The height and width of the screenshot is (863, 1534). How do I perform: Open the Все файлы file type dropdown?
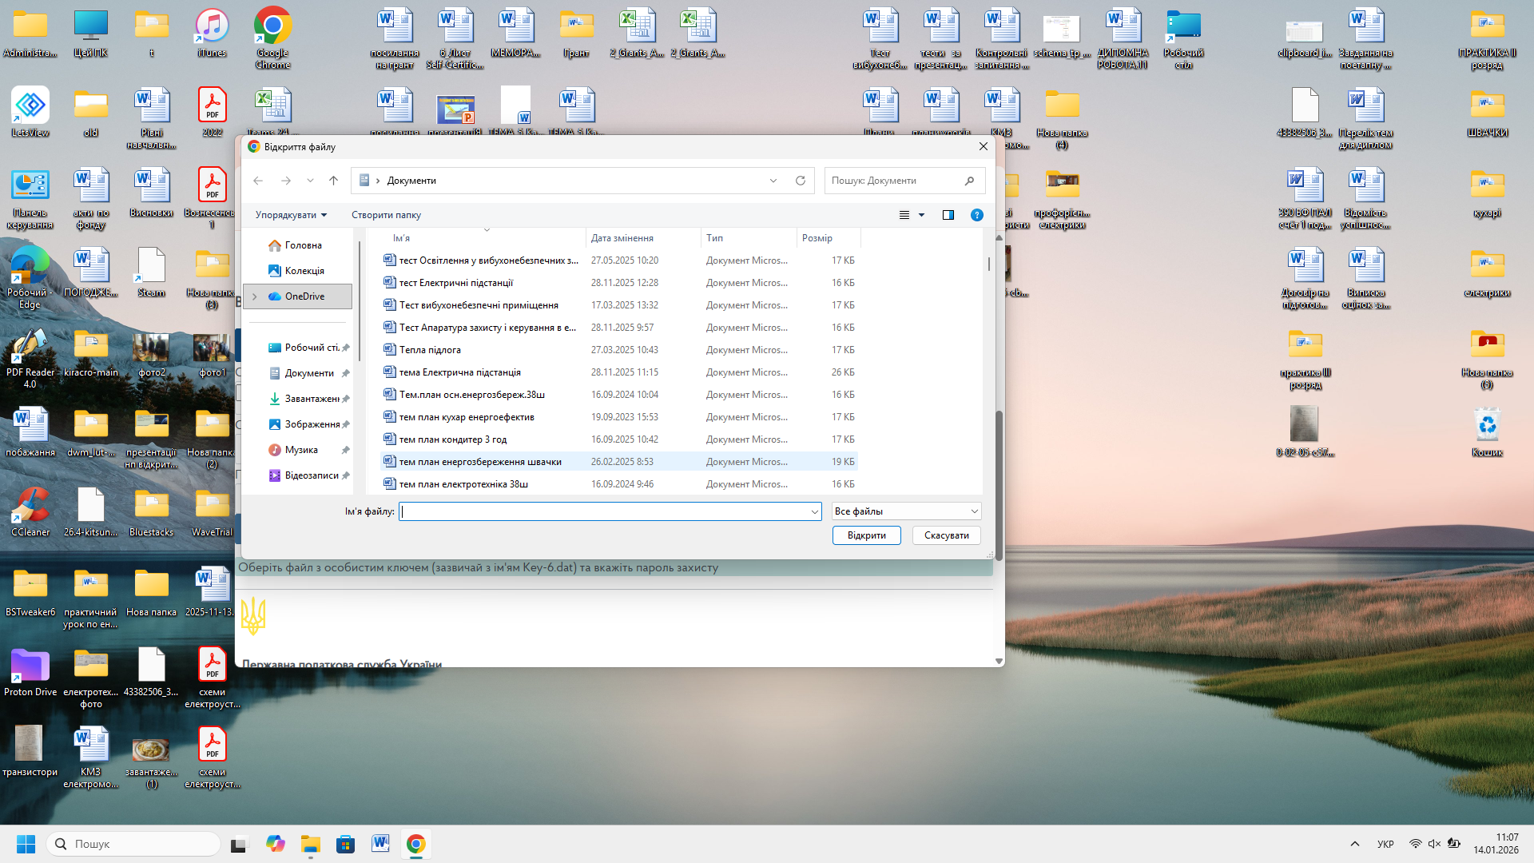tap(906, 511)
